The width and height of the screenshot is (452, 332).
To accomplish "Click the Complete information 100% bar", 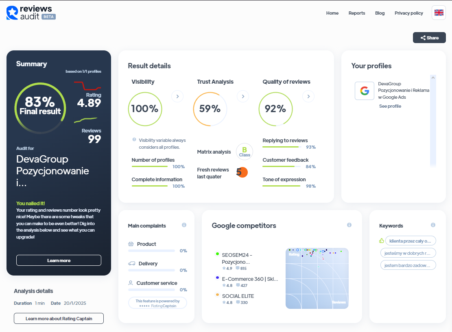I will (x=150, y=186).
